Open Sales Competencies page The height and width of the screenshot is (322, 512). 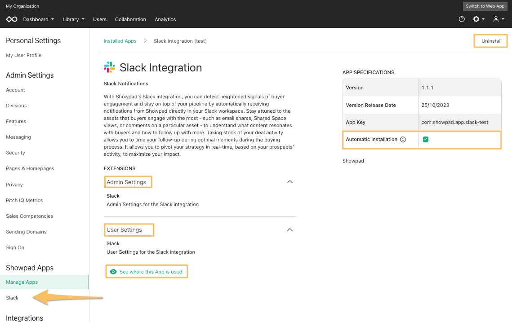[29, 216]
